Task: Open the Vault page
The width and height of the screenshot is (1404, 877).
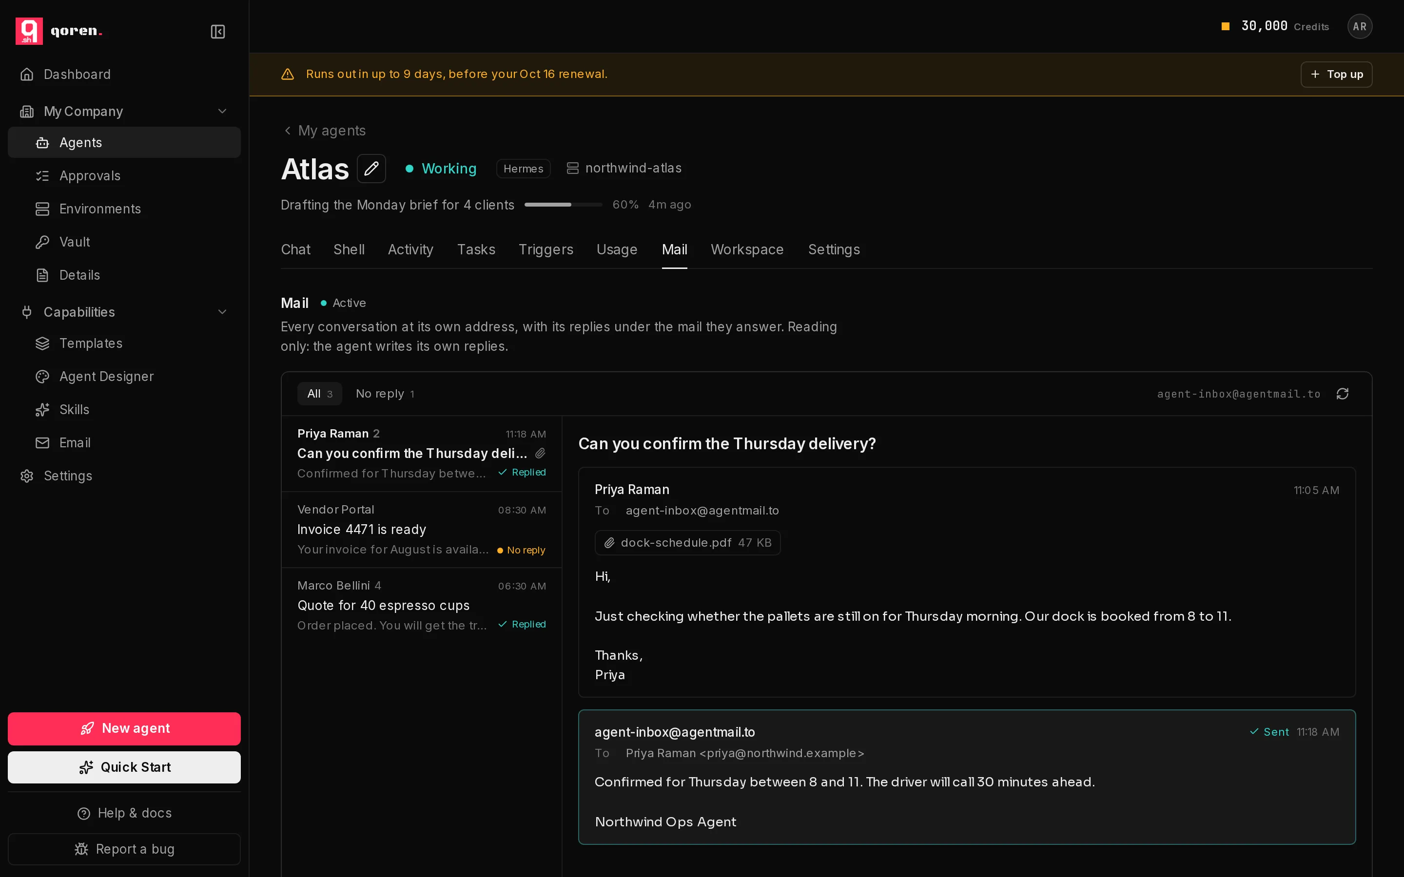Action: coord(124,242)
